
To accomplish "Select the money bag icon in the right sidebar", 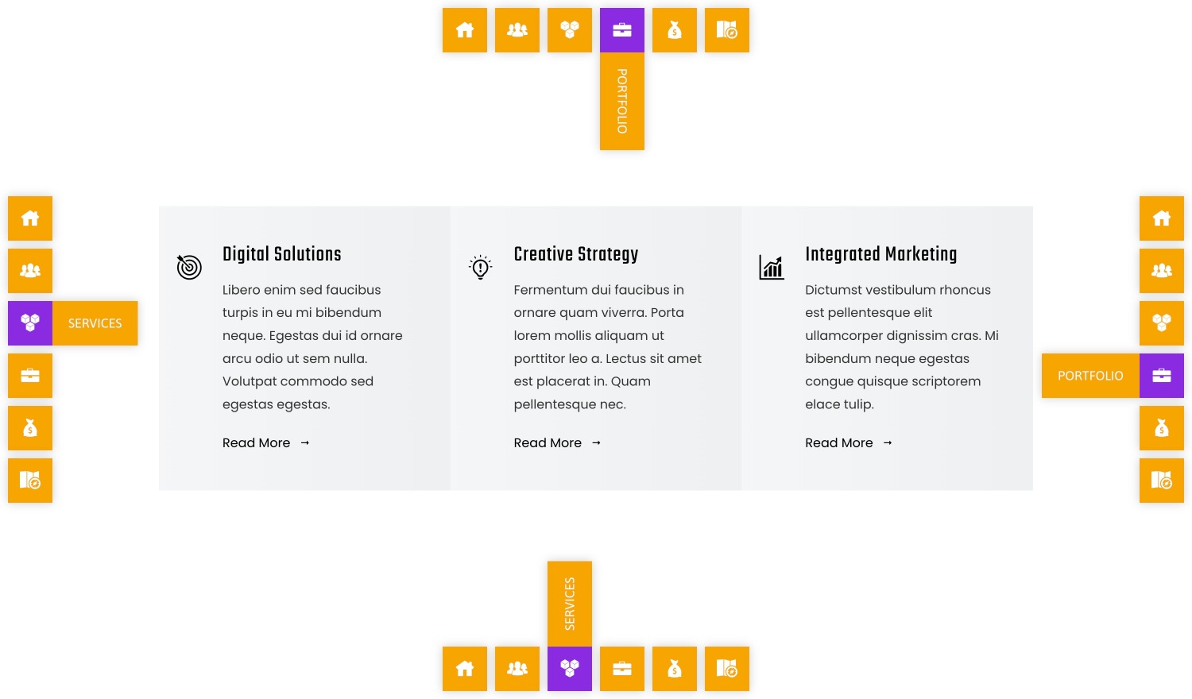I will (1161, 427).
